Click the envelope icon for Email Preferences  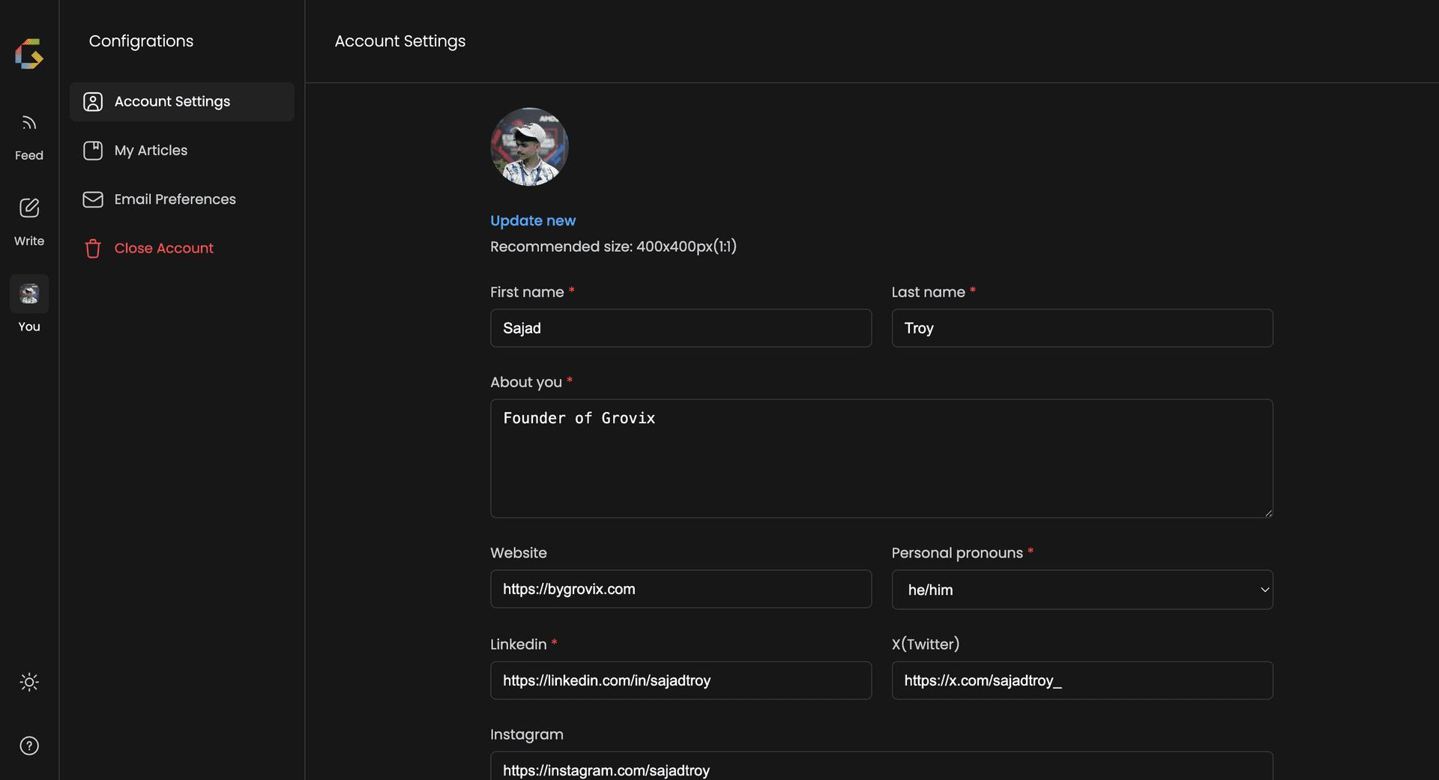[93, 199]
